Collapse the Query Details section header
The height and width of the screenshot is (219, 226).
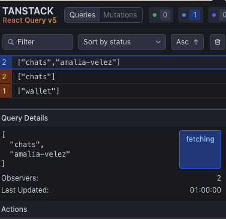click(113, 118)
